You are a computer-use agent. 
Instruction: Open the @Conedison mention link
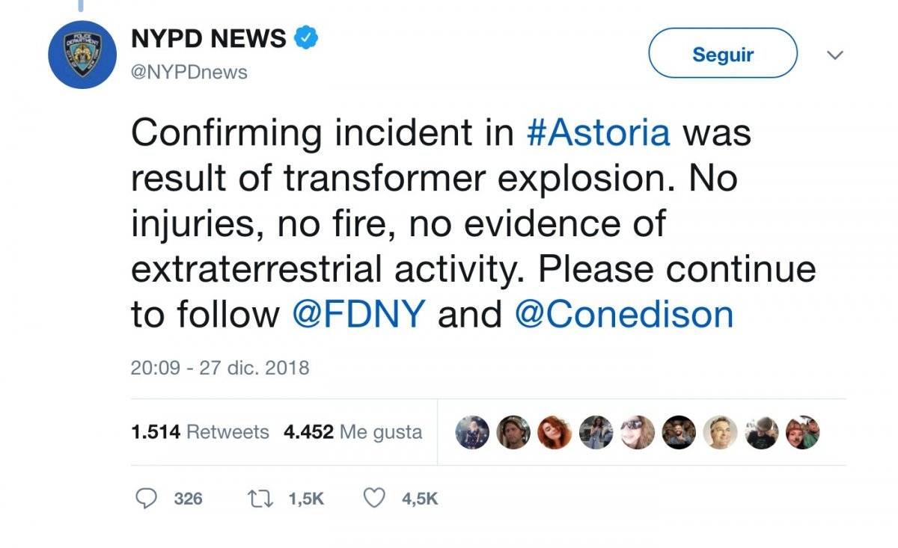click(624, 314)
